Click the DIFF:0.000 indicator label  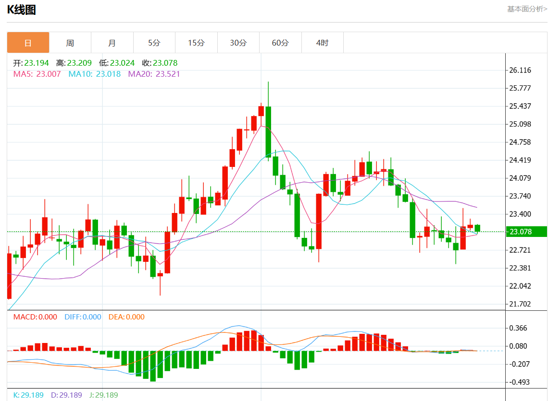[83, 317]
